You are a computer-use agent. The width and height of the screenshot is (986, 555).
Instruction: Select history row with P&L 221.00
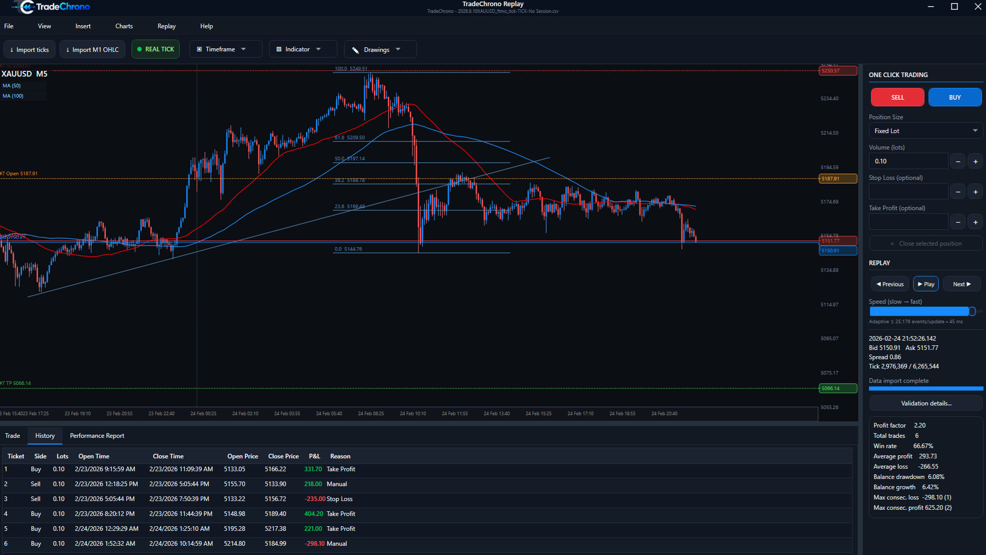click(x=427, y=529)
